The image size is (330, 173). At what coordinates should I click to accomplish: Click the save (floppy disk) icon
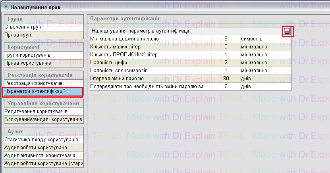tap(288, 31)
